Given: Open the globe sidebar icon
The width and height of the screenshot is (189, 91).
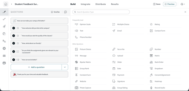Looking at the screenshot, I should coord(4,34).
